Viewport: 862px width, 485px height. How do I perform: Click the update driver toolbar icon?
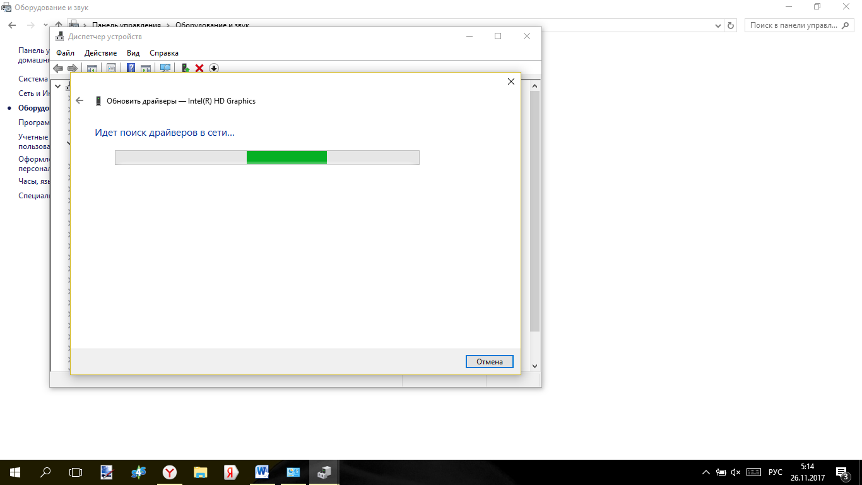pyautogui.click(x=186, y=68)
